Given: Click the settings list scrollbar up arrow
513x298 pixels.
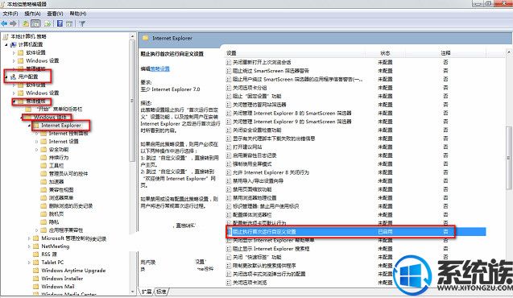Looking at the screenshot, I should pyautogui.click(x=509, y=52).
